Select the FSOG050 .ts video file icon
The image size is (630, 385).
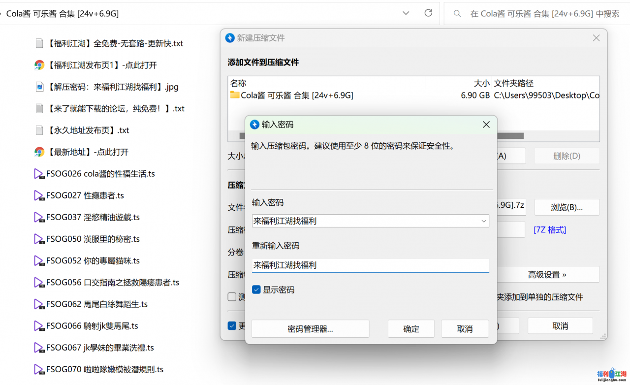[39, 239]
